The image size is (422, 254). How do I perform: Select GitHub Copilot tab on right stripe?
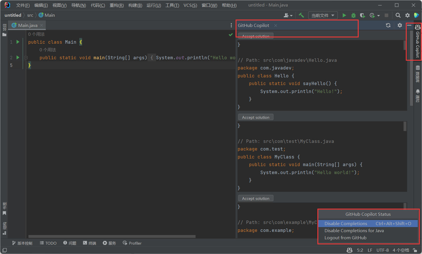point(417,41)
